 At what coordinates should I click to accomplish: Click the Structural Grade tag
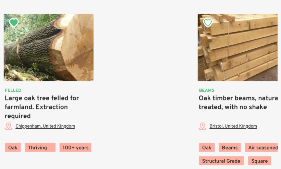(x=221, y=161)
